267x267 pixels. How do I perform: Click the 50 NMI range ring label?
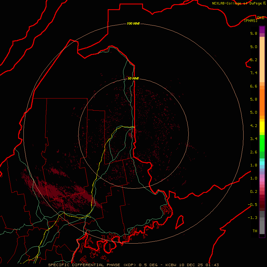pyautogui.click(x=133, y=78)
